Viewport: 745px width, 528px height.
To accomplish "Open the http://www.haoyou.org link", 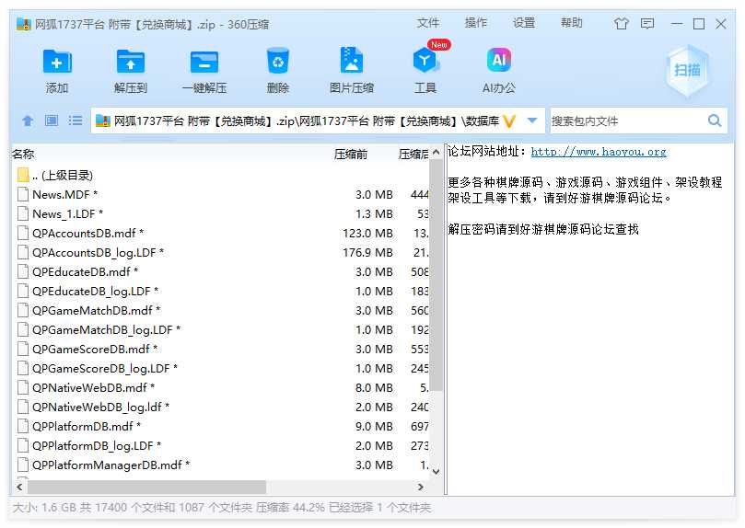I will click(x=599, y=152).
